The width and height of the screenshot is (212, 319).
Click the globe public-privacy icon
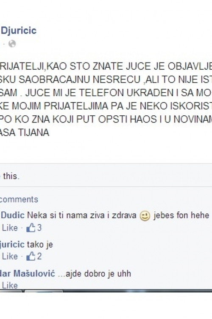tap(12, 44)
